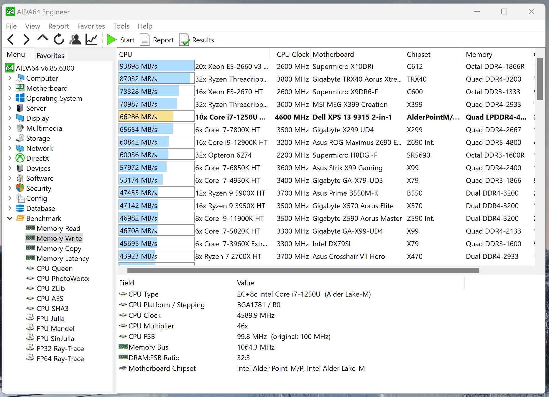This screenshot has width=549, height=397.
Task: Select the Security shield icon
Action: [20, 188]
